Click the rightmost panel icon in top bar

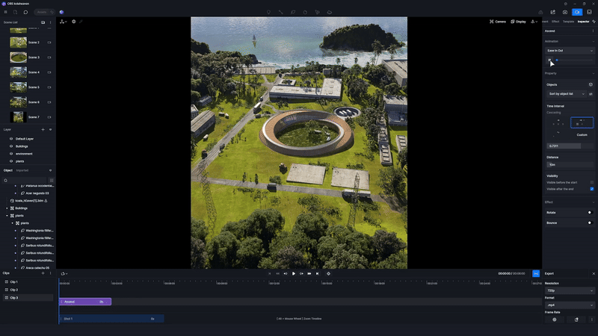point(589,12)
